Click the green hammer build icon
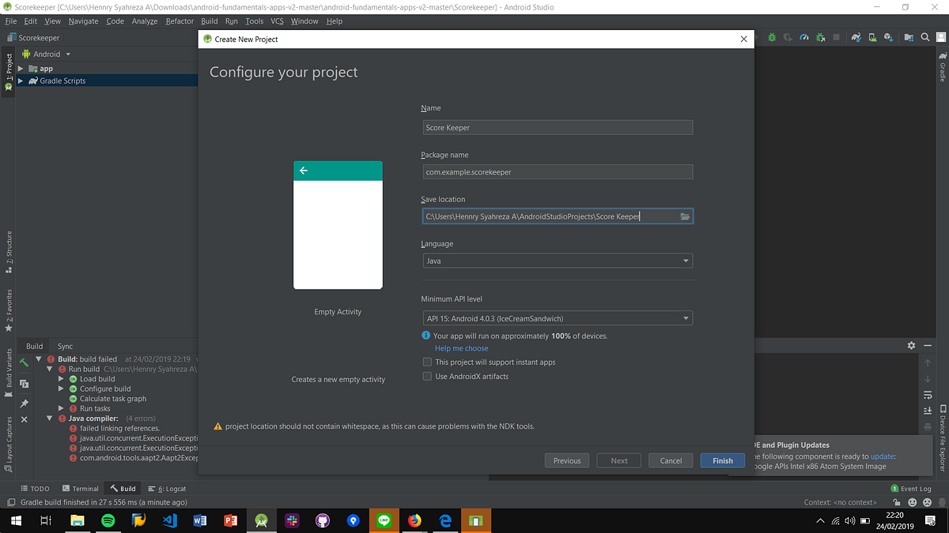Viewport: 949px width, 533px height. pos(24,362)
